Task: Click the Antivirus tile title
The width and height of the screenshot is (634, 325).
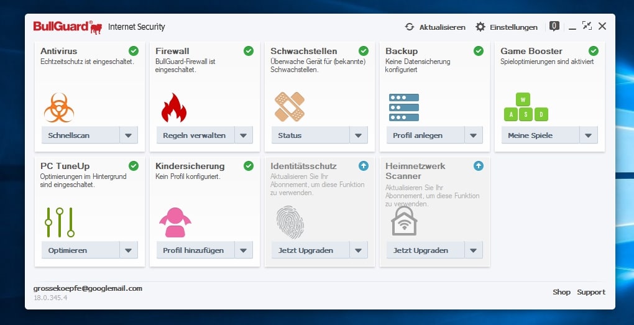Action: [x=58, y=51]
